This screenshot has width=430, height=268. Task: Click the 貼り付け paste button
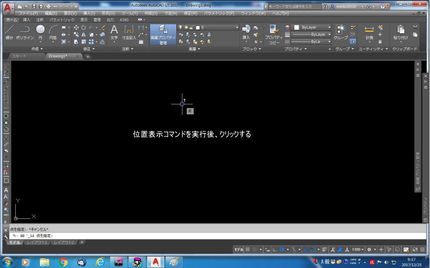pos(401,32)
